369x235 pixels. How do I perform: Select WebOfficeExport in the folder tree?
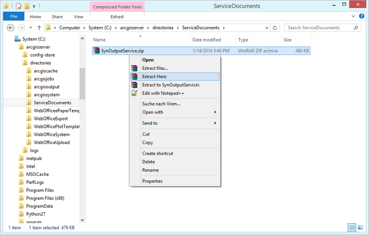tap(50, 118)
